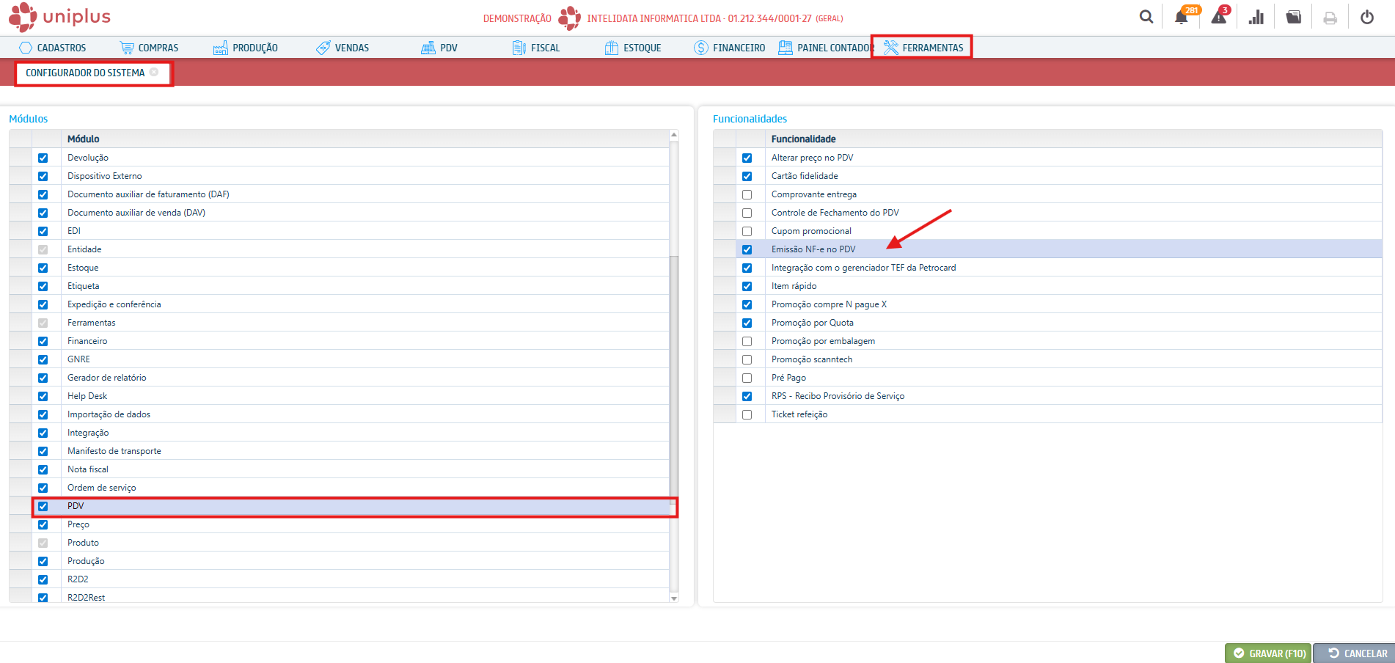The height and width of the screenshot is (663, 1395).
Task: Open the bar chart statistics icon
Action: [1256, 18]
